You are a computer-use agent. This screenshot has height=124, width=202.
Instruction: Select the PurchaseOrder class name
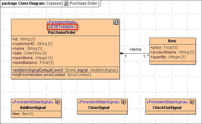[x=62, y=33]
